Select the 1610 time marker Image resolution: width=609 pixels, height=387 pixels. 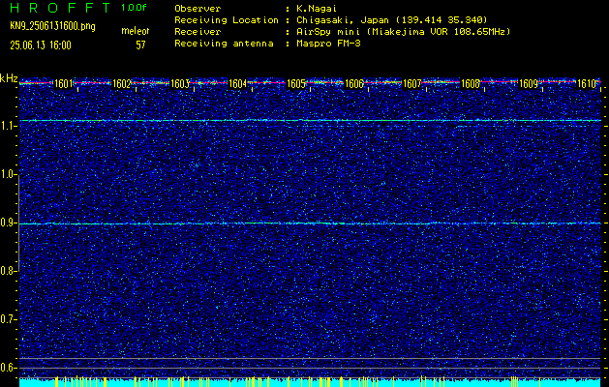click(x=587, y=84)
